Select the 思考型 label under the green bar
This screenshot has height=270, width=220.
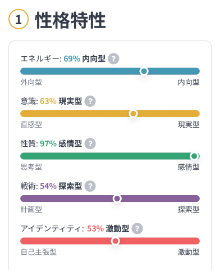coord(31,167)
